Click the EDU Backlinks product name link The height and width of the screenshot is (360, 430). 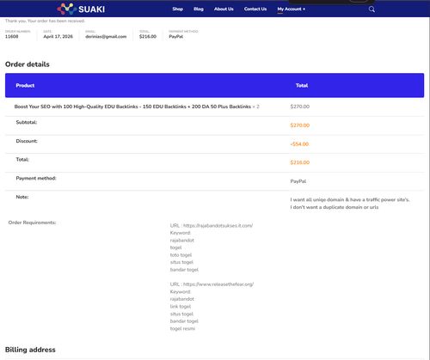[x=132, y=107]
